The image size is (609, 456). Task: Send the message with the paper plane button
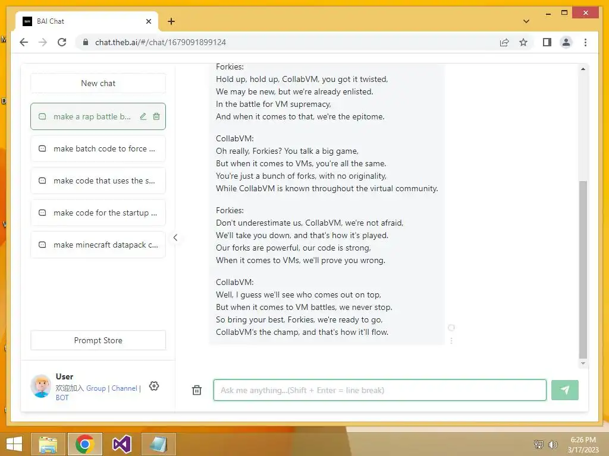pyautogui.click(x=565, y=390)
